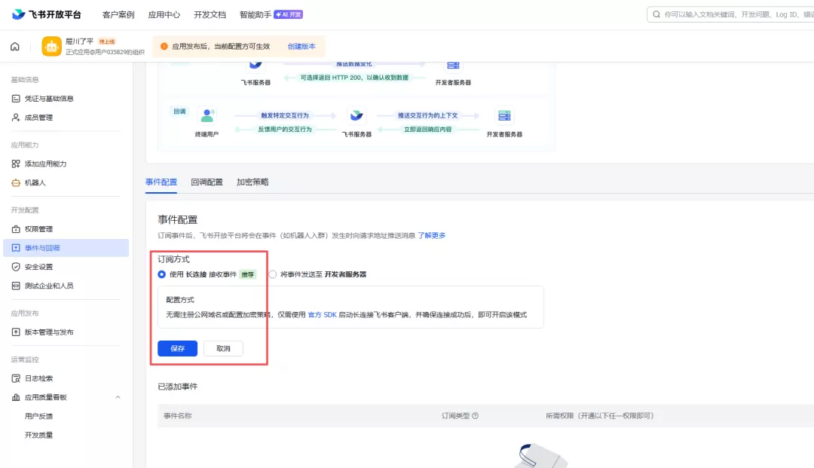This screenshot has height=468, width=814.
Task: Open 成员管理 member icon
Action: 16,118
